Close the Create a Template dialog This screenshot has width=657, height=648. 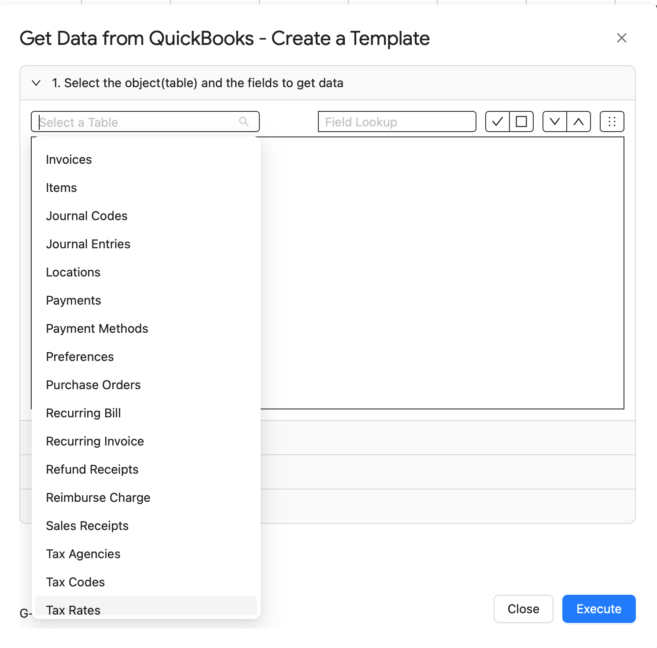click(x=622, y=38)
